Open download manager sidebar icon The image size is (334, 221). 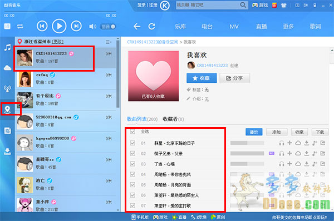pyautogui.click(x=7, y=151)
